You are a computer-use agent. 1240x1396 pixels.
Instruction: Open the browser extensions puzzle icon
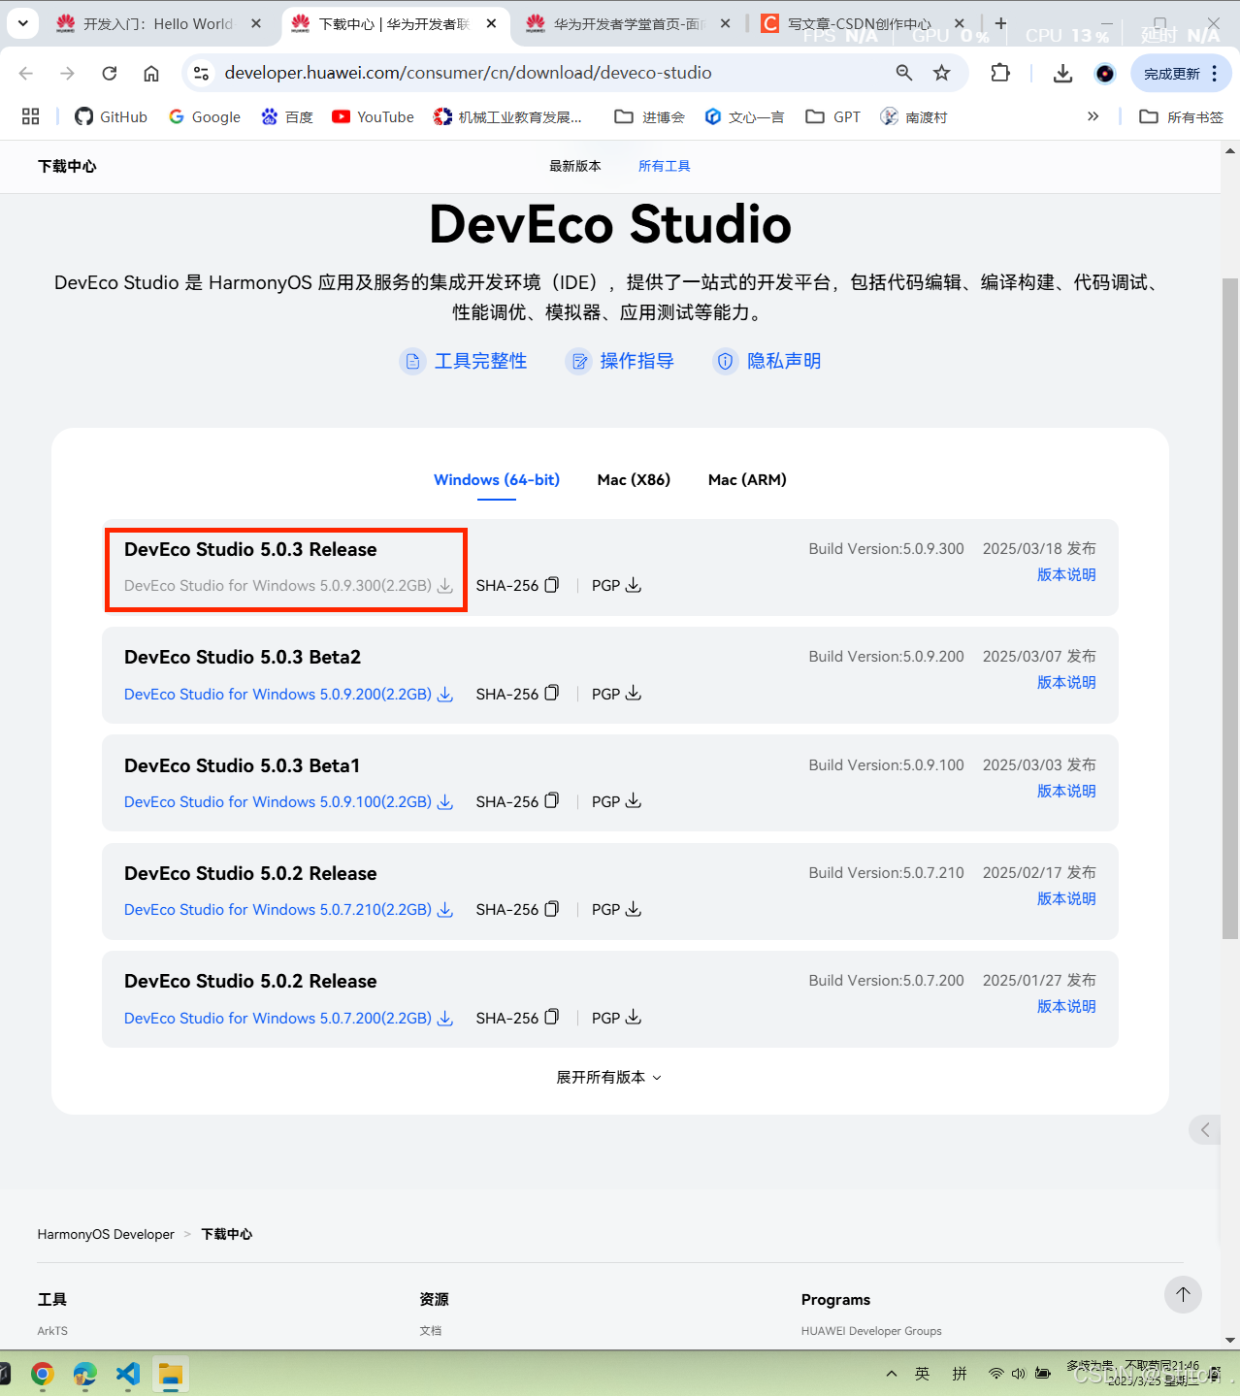(x=1000, y=73)
